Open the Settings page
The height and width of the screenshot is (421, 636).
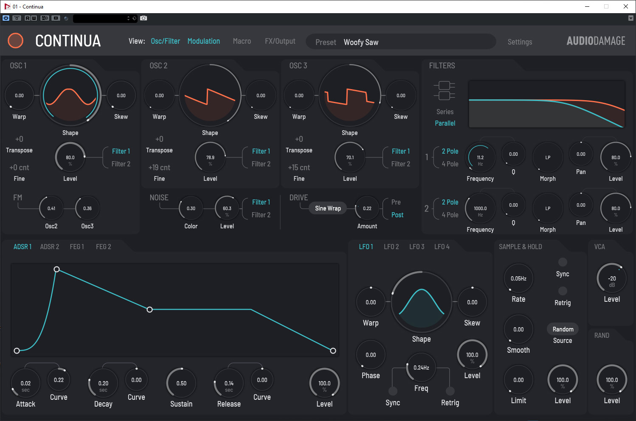[520, 42]
